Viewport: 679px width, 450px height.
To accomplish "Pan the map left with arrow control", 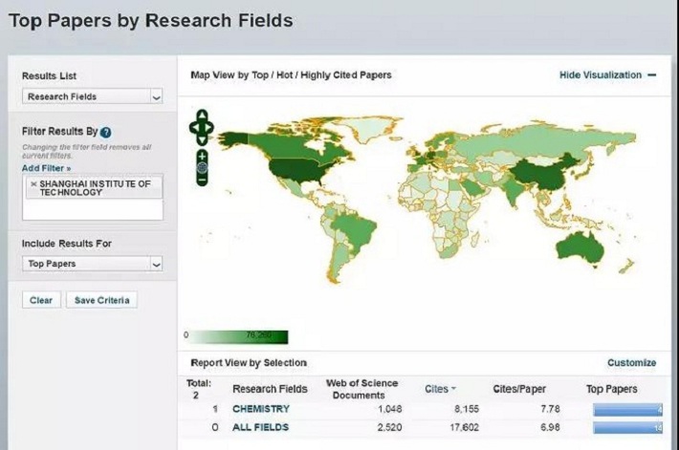I will (x=193, y=127).
